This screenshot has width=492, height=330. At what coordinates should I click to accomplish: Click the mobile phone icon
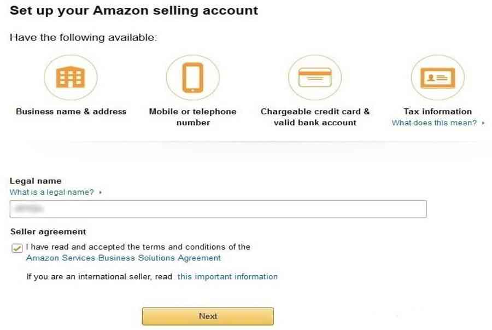point(192,78)
